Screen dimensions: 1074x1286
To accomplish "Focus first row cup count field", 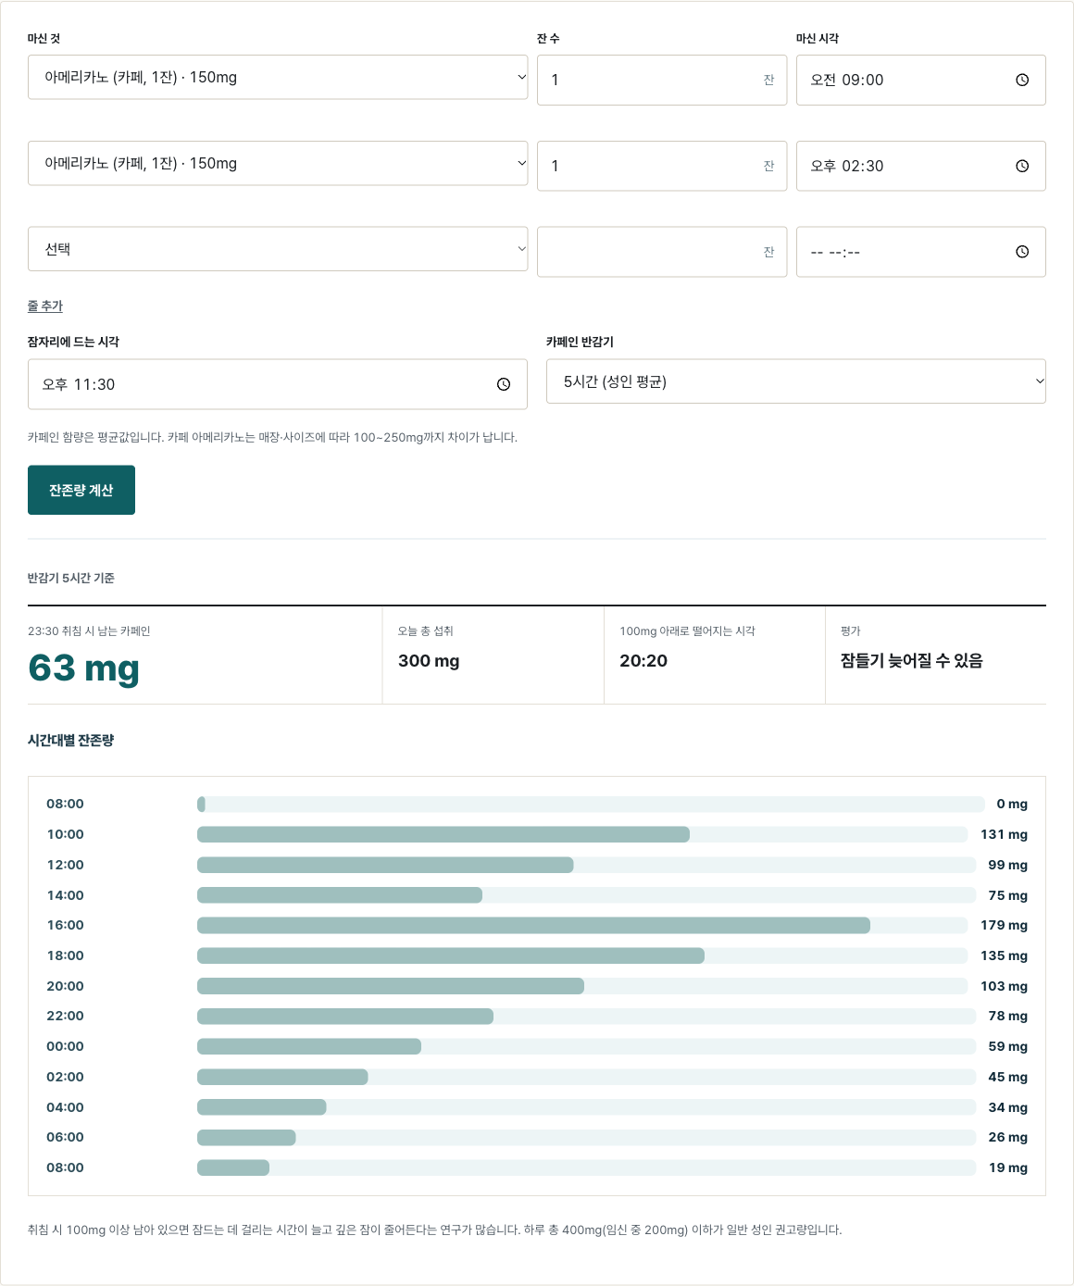I will coord(662,80).
